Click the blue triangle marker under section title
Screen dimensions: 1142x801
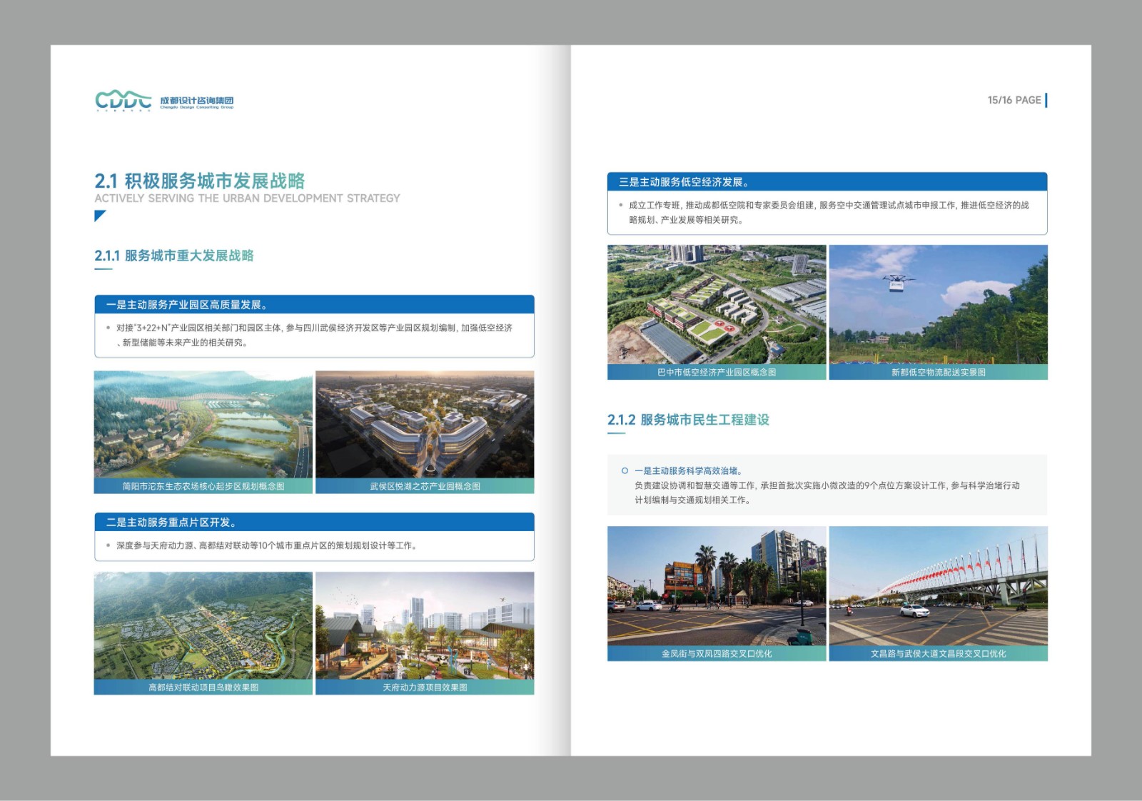pos(99,215)
